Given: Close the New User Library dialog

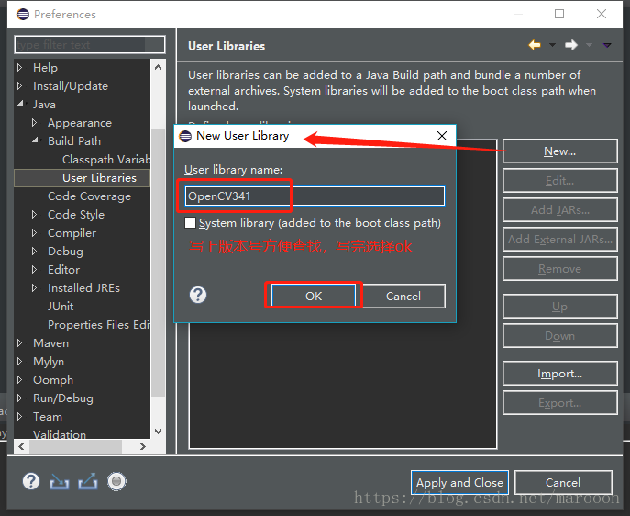Looking at the screenshot, I should pos(442,136).
